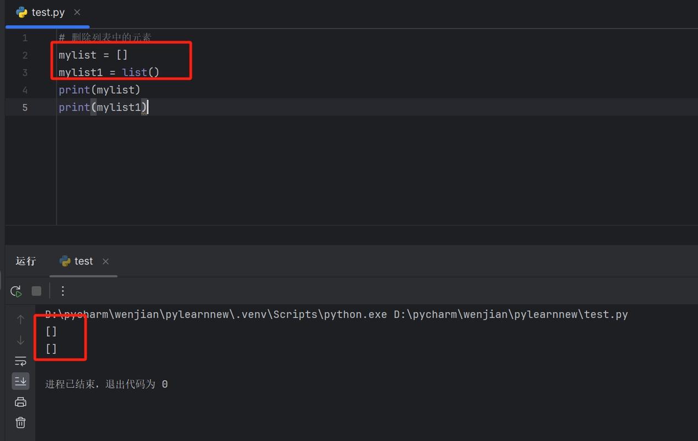Image resolution: width=698 pixels, height=441 pixels.
Task: Click the Python icon on test.py tab
Action: click(x=22, y=12)
